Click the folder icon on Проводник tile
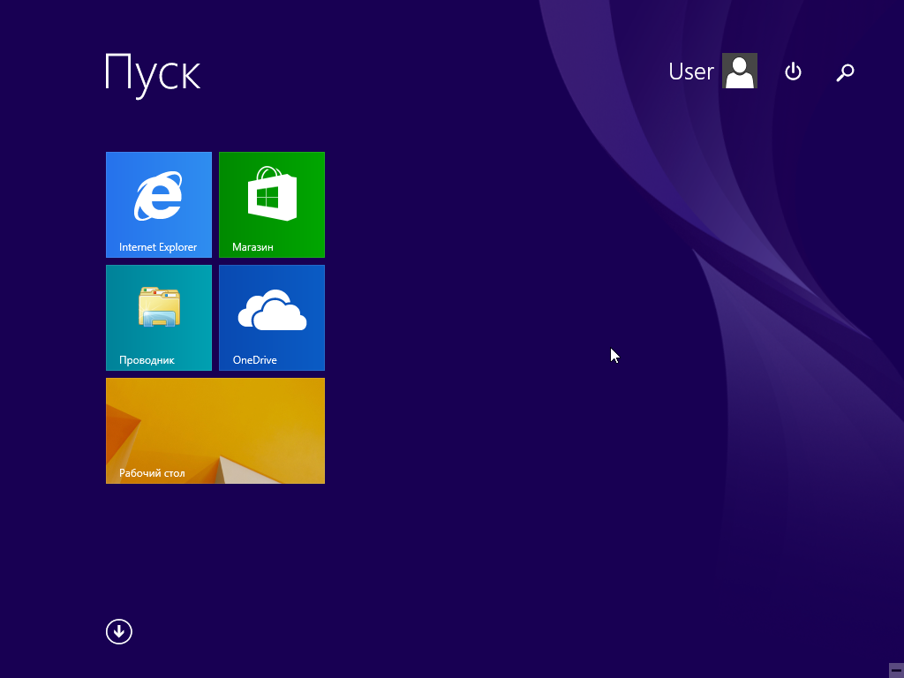 click(x=159, y=306)
